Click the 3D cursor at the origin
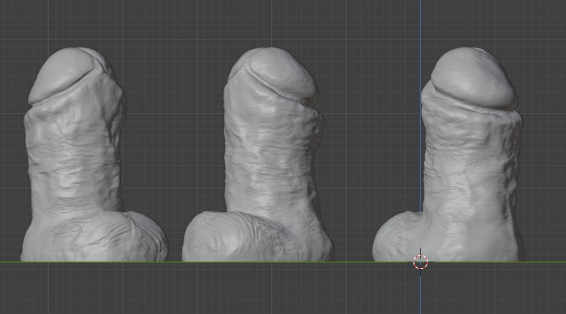 coord(420,262)
